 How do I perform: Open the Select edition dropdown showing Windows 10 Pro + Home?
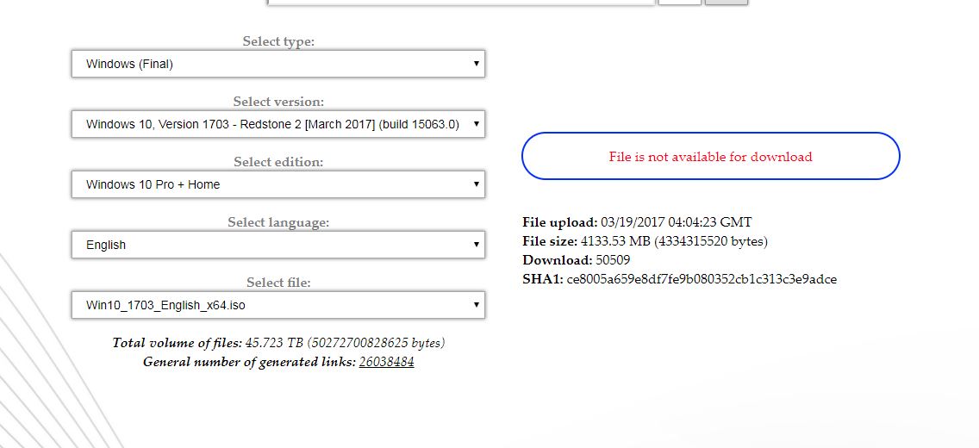tap(277, 184)
